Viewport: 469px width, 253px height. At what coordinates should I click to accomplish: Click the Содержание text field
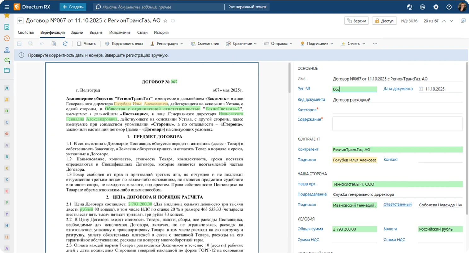tap(397, 124)
